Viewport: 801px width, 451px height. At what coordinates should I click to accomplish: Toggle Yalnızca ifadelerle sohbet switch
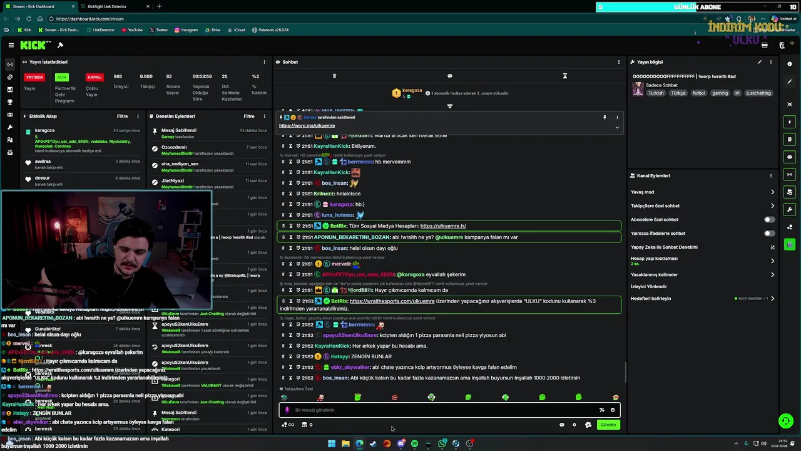[x=770, y=234]
